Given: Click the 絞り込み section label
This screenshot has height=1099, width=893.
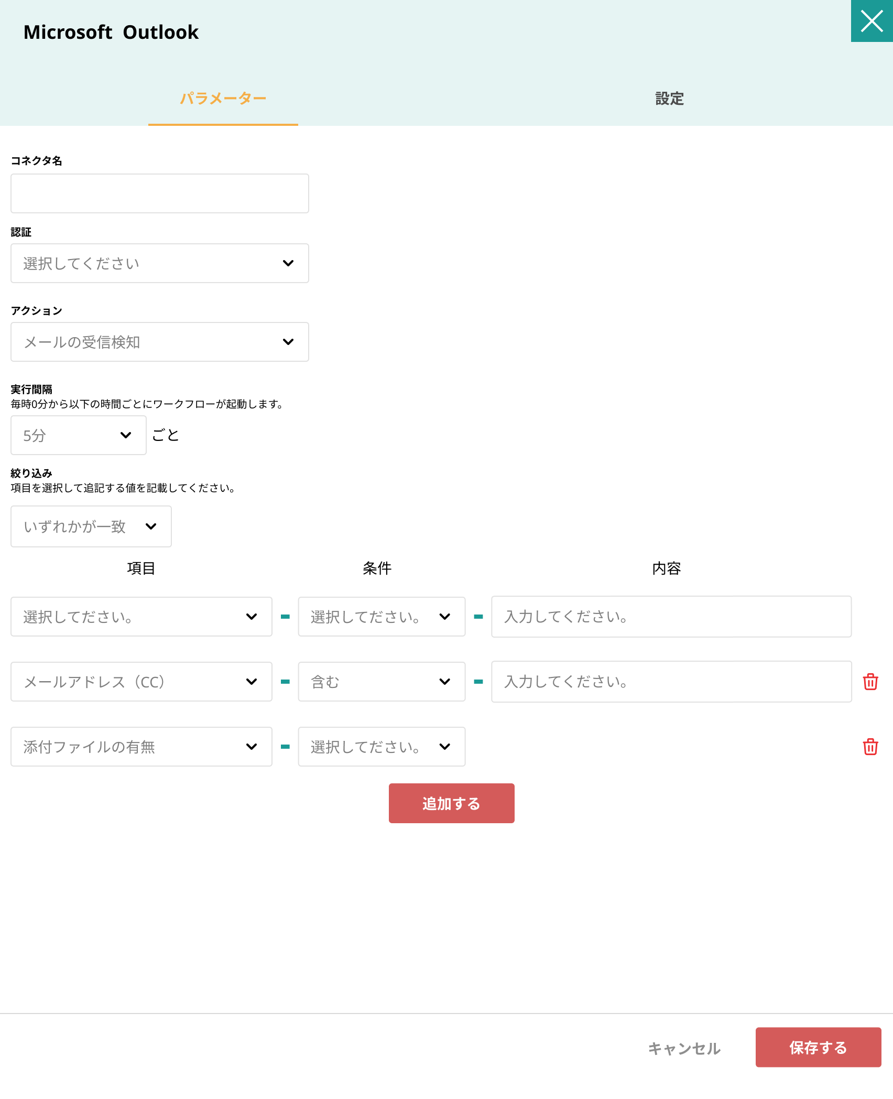Looking at the screenshot, I should (x=31, y=473).
